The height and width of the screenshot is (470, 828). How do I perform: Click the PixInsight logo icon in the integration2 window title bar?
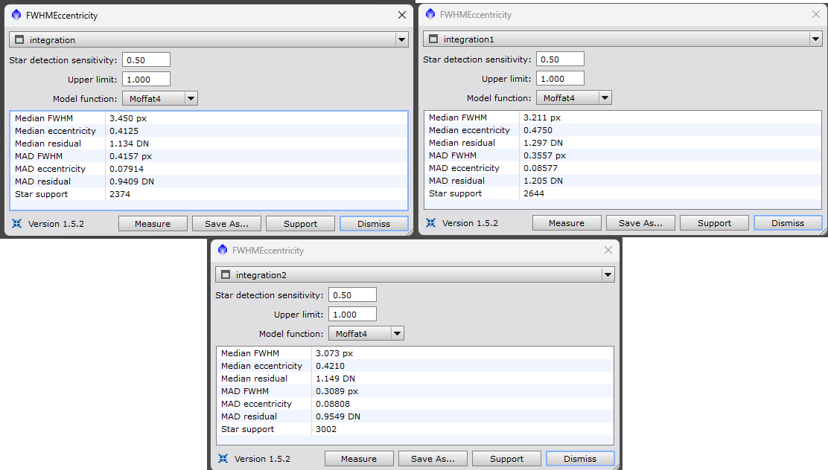coord(223,250)
